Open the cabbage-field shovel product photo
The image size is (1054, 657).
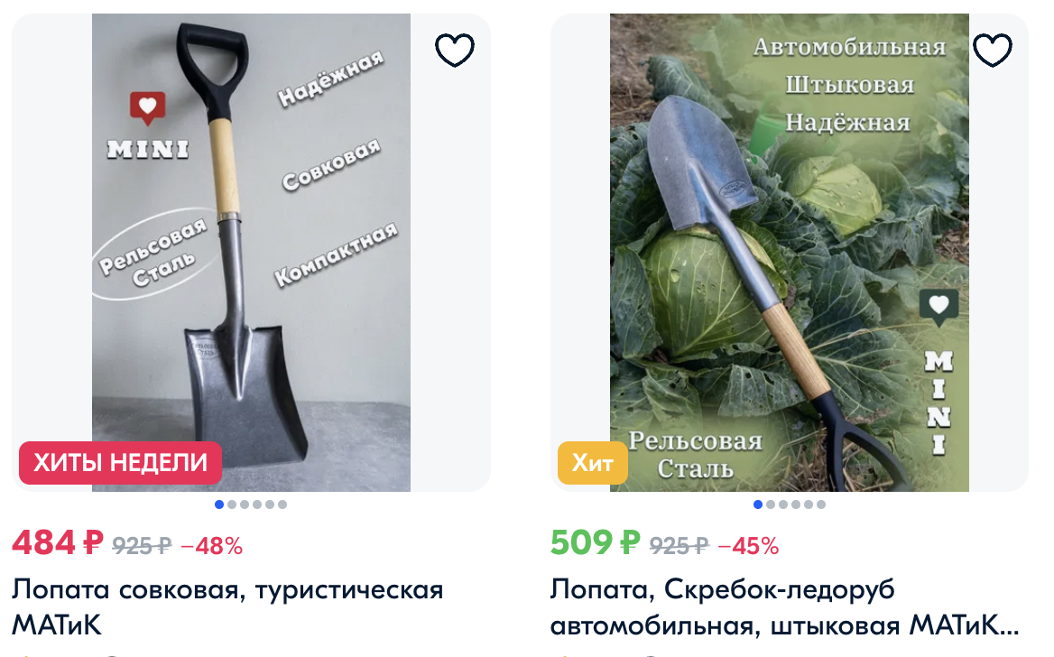pyautogui.click(x=790, y=252)
